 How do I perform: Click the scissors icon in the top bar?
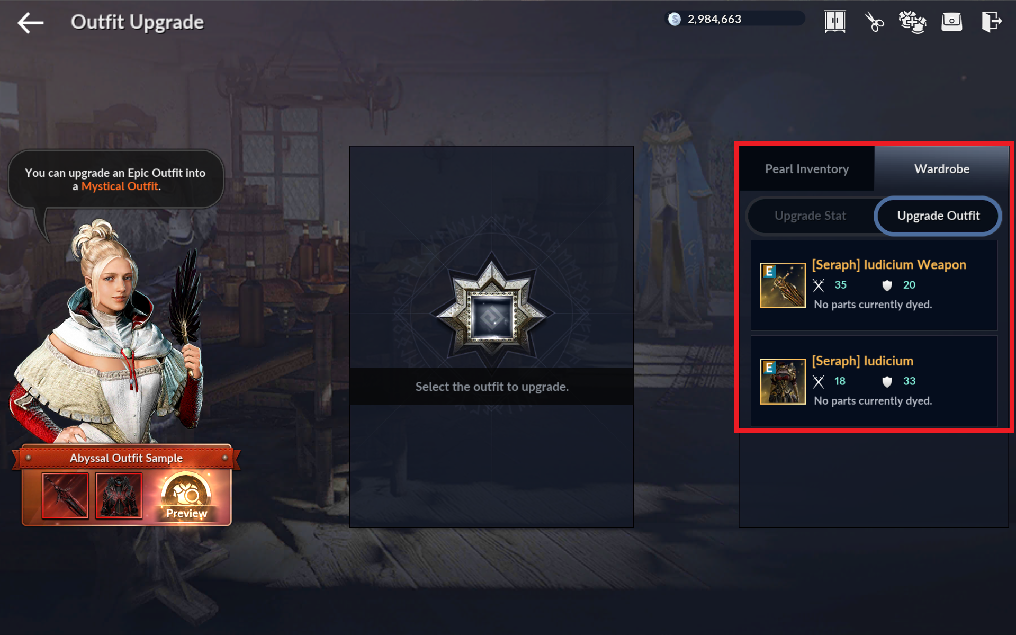pos(874,22)
